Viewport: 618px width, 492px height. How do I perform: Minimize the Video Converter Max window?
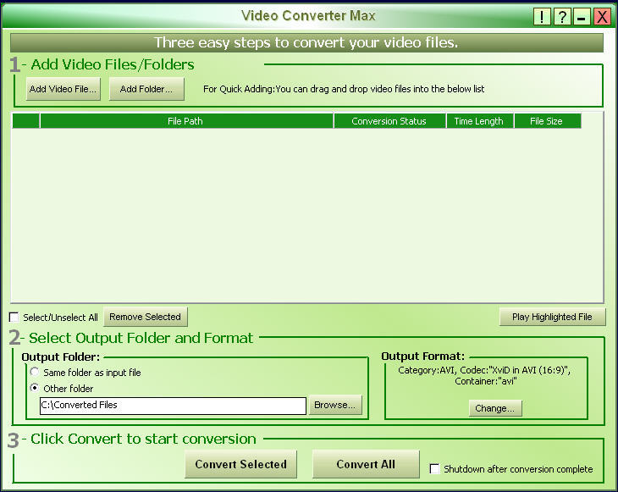[x=582, y=17]
